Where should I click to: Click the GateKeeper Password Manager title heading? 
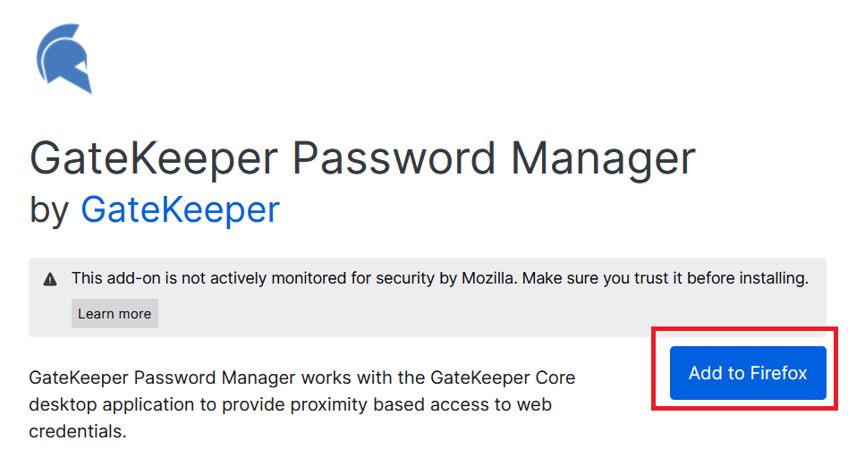click(362, 159)
